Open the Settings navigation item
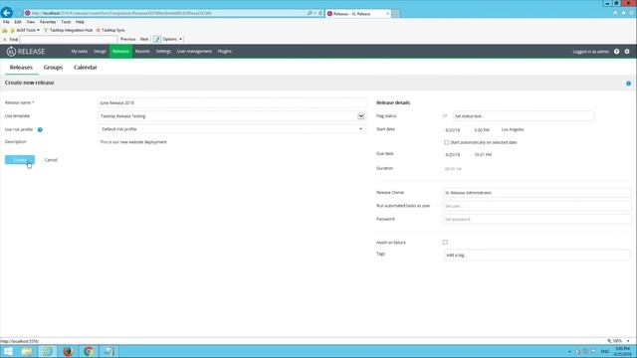This screenshot has height=358, width=637. click(163, 52)
